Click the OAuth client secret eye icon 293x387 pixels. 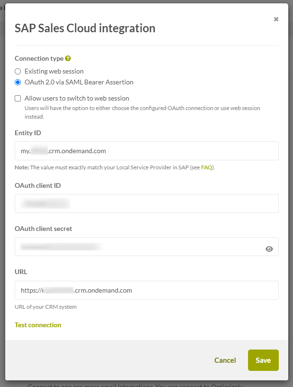[269, 249]
